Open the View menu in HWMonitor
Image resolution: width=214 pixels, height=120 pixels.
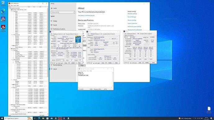click(12, 6)
